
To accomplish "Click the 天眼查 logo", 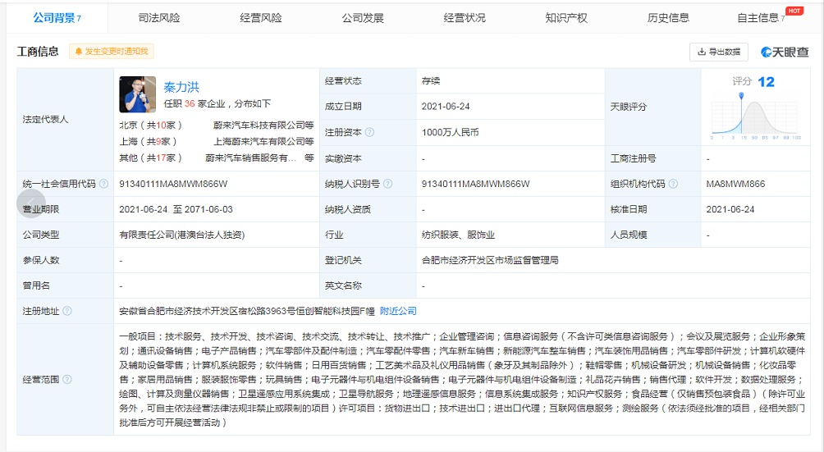I will (784, 52).
